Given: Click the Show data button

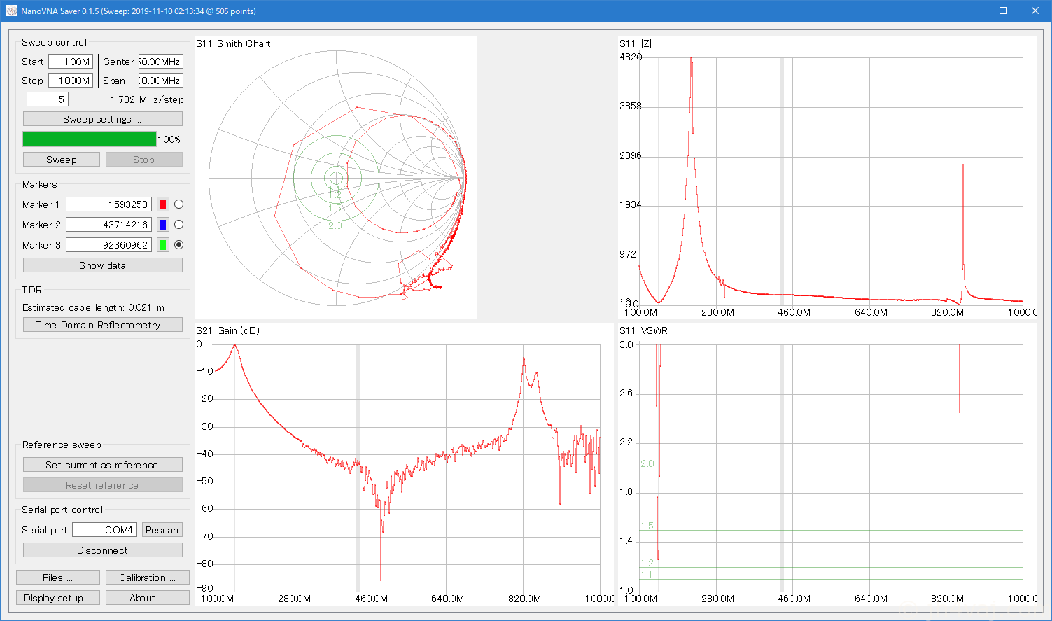Looking at the screenshot, I should pyautogui.click(x=103, y=265).
